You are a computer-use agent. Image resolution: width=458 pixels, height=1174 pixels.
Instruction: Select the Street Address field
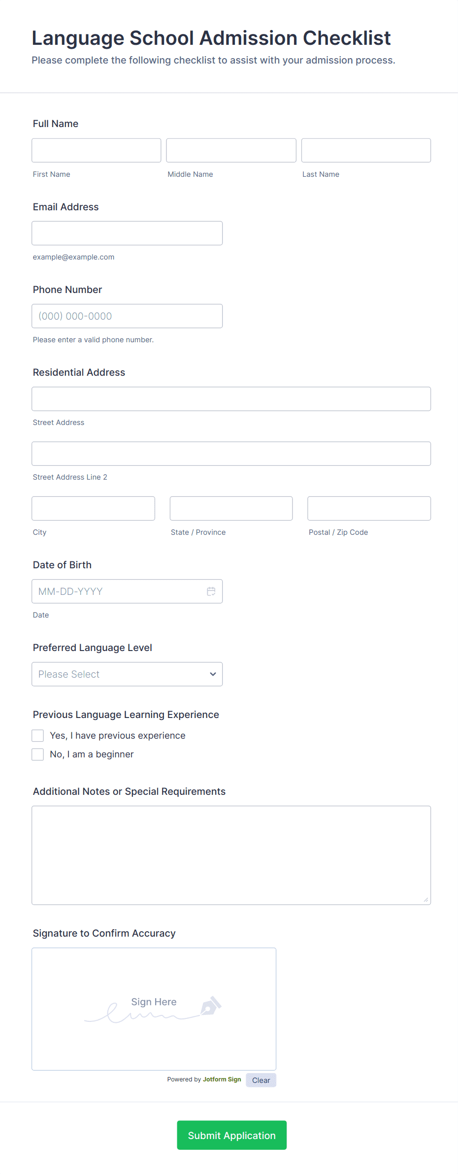coord(231,399)
